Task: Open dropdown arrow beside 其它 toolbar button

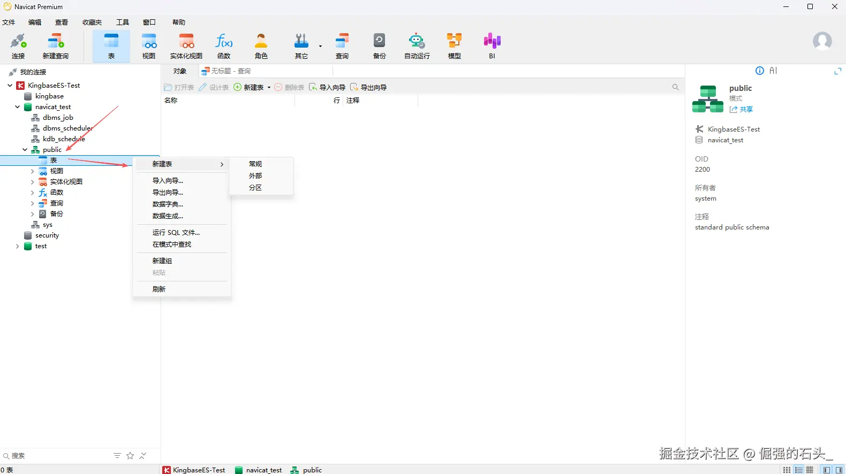Action: coord(320,46)
